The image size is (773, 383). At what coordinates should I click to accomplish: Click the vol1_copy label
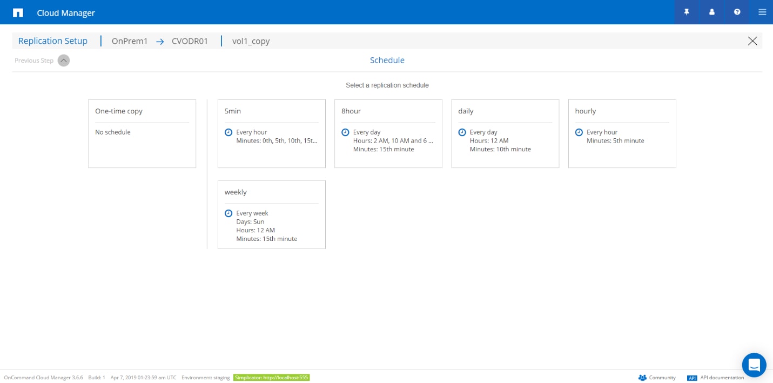click(x=251, y=41)
